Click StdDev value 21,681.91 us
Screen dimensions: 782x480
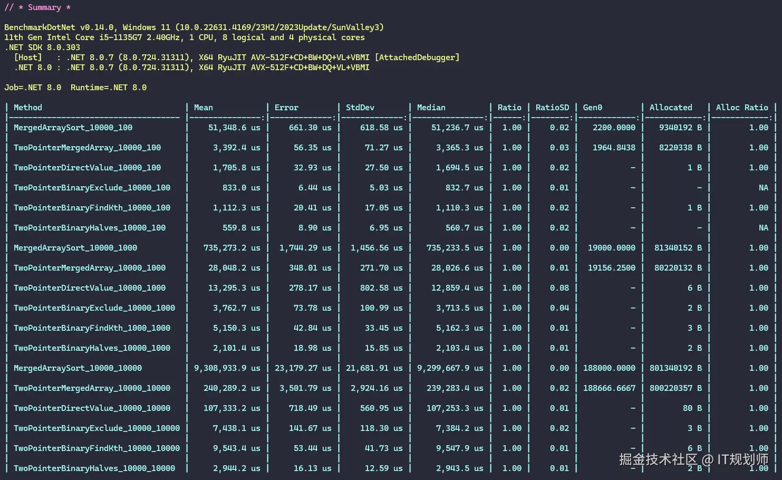(x=374, y=368)
